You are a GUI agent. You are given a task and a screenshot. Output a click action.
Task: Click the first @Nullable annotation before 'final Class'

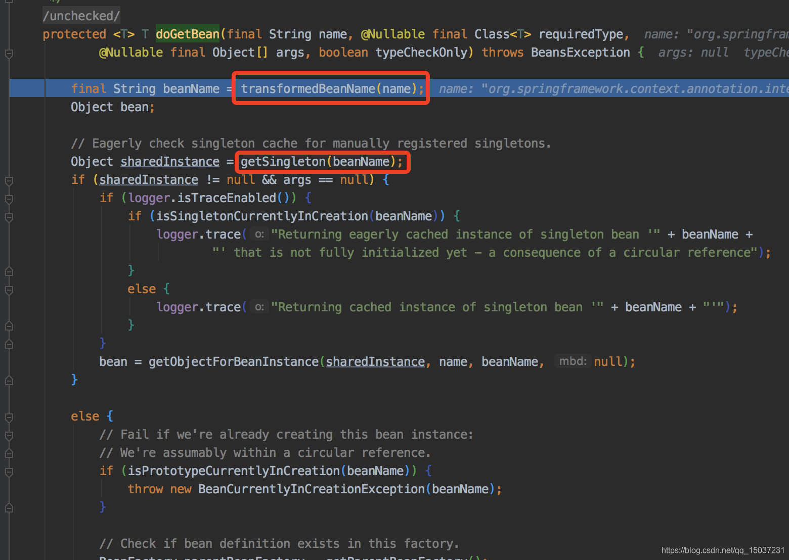[x=393, y=34]
